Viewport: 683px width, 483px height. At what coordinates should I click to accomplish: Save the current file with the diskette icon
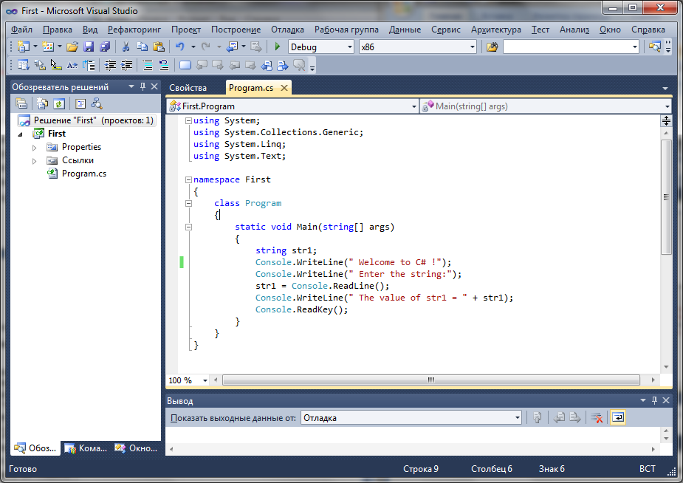(89, 47)
